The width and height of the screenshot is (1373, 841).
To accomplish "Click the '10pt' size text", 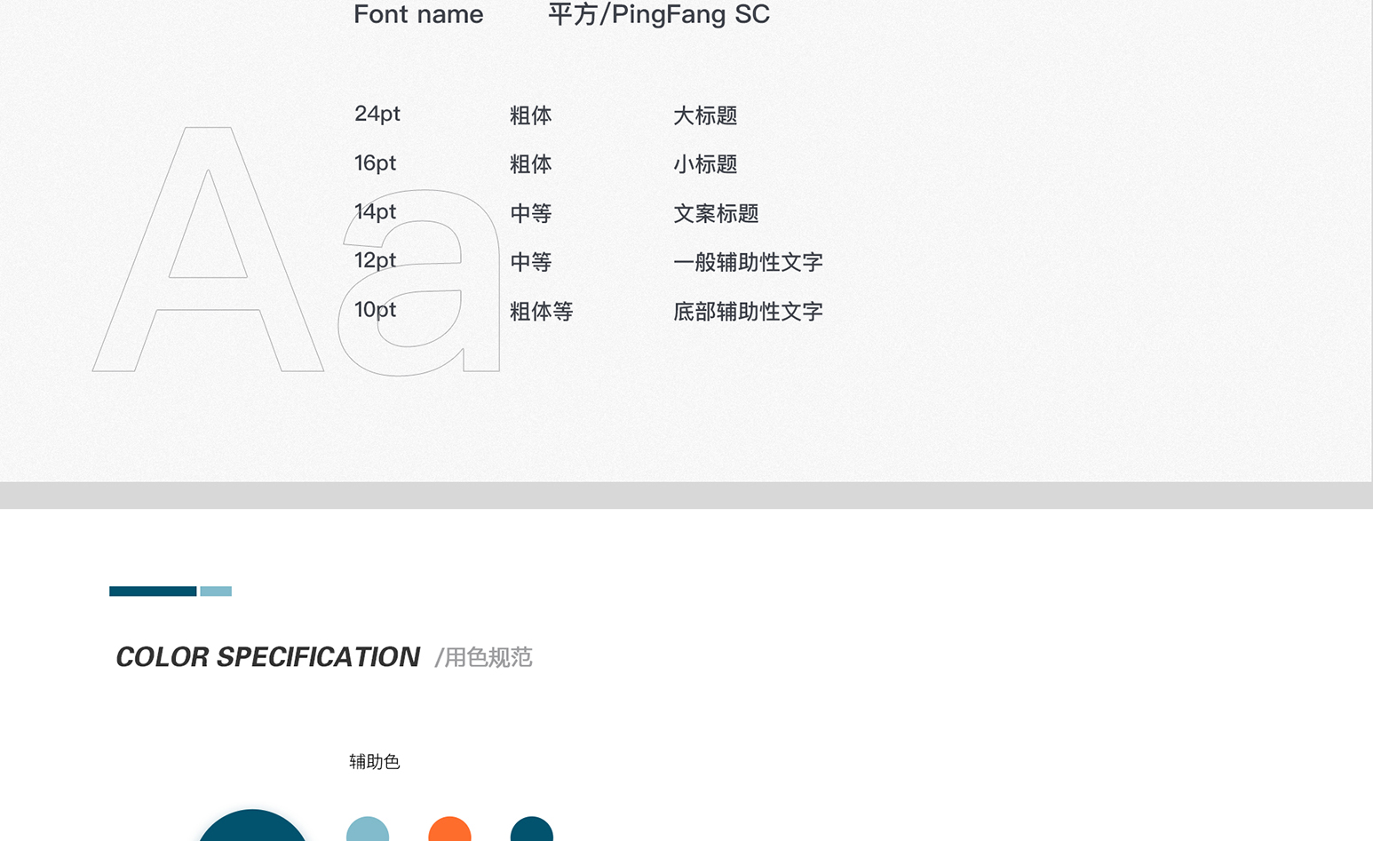I will [375, 310].
